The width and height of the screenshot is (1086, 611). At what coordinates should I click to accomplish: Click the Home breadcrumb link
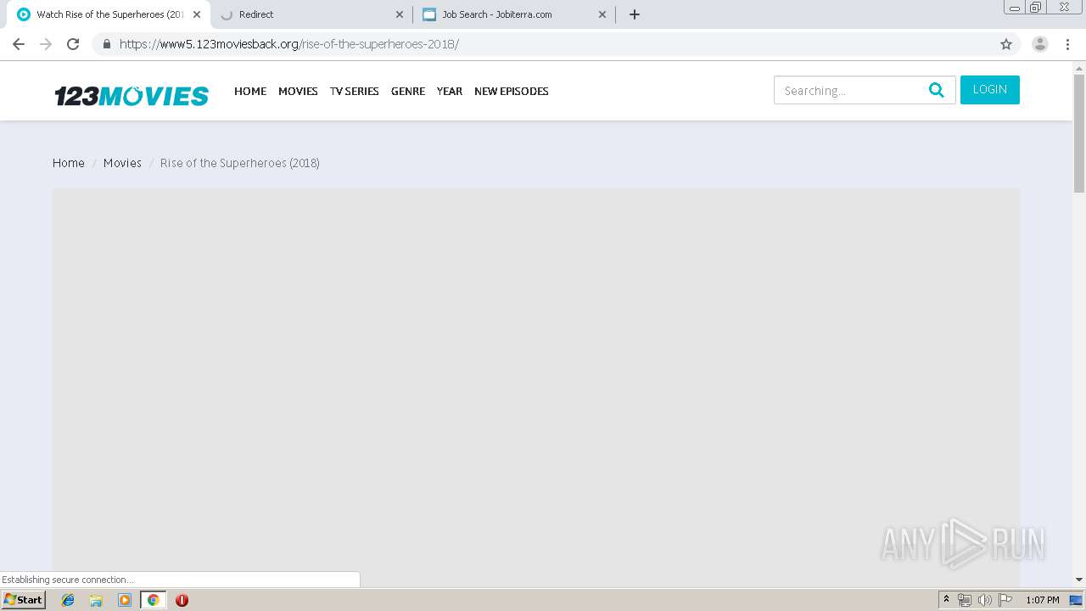(x=69, y=163)
